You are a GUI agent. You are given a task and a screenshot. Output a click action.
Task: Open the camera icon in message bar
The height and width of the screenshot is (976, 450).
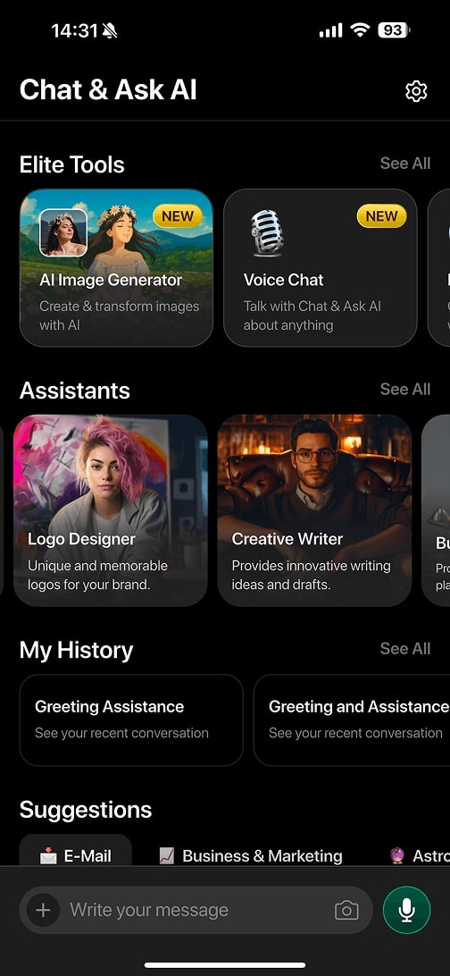pos(346,910)
